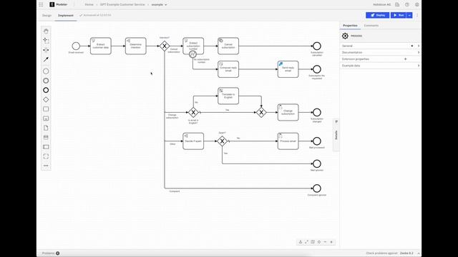Open the Properties tab

[x=350, y=26]
